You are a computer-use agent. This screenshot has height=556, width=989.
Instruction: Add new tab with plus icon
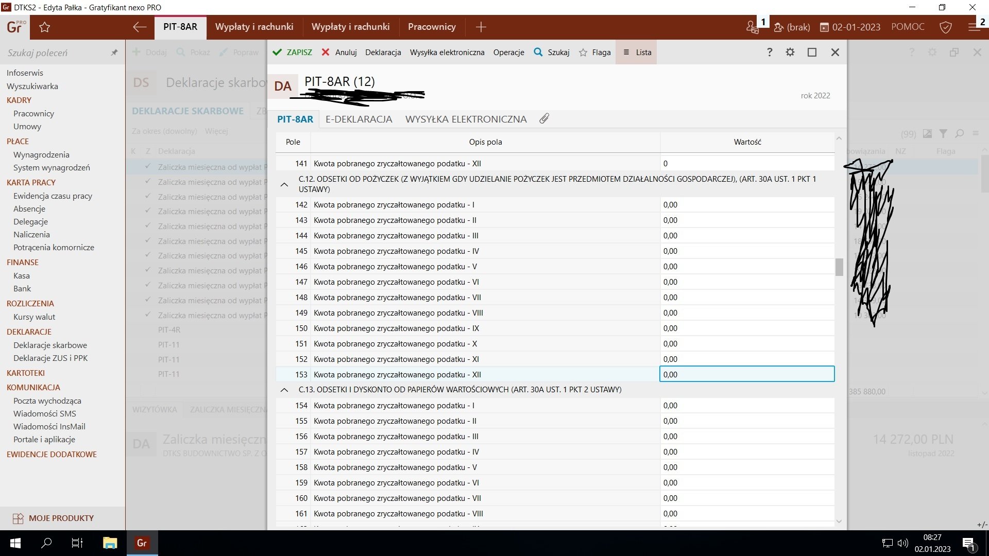(x=481, y=27)
